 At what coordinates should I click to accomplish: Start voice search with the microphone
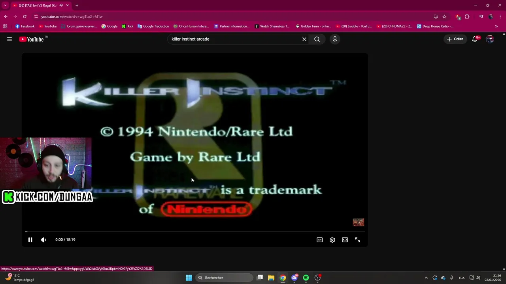(335, 39)
